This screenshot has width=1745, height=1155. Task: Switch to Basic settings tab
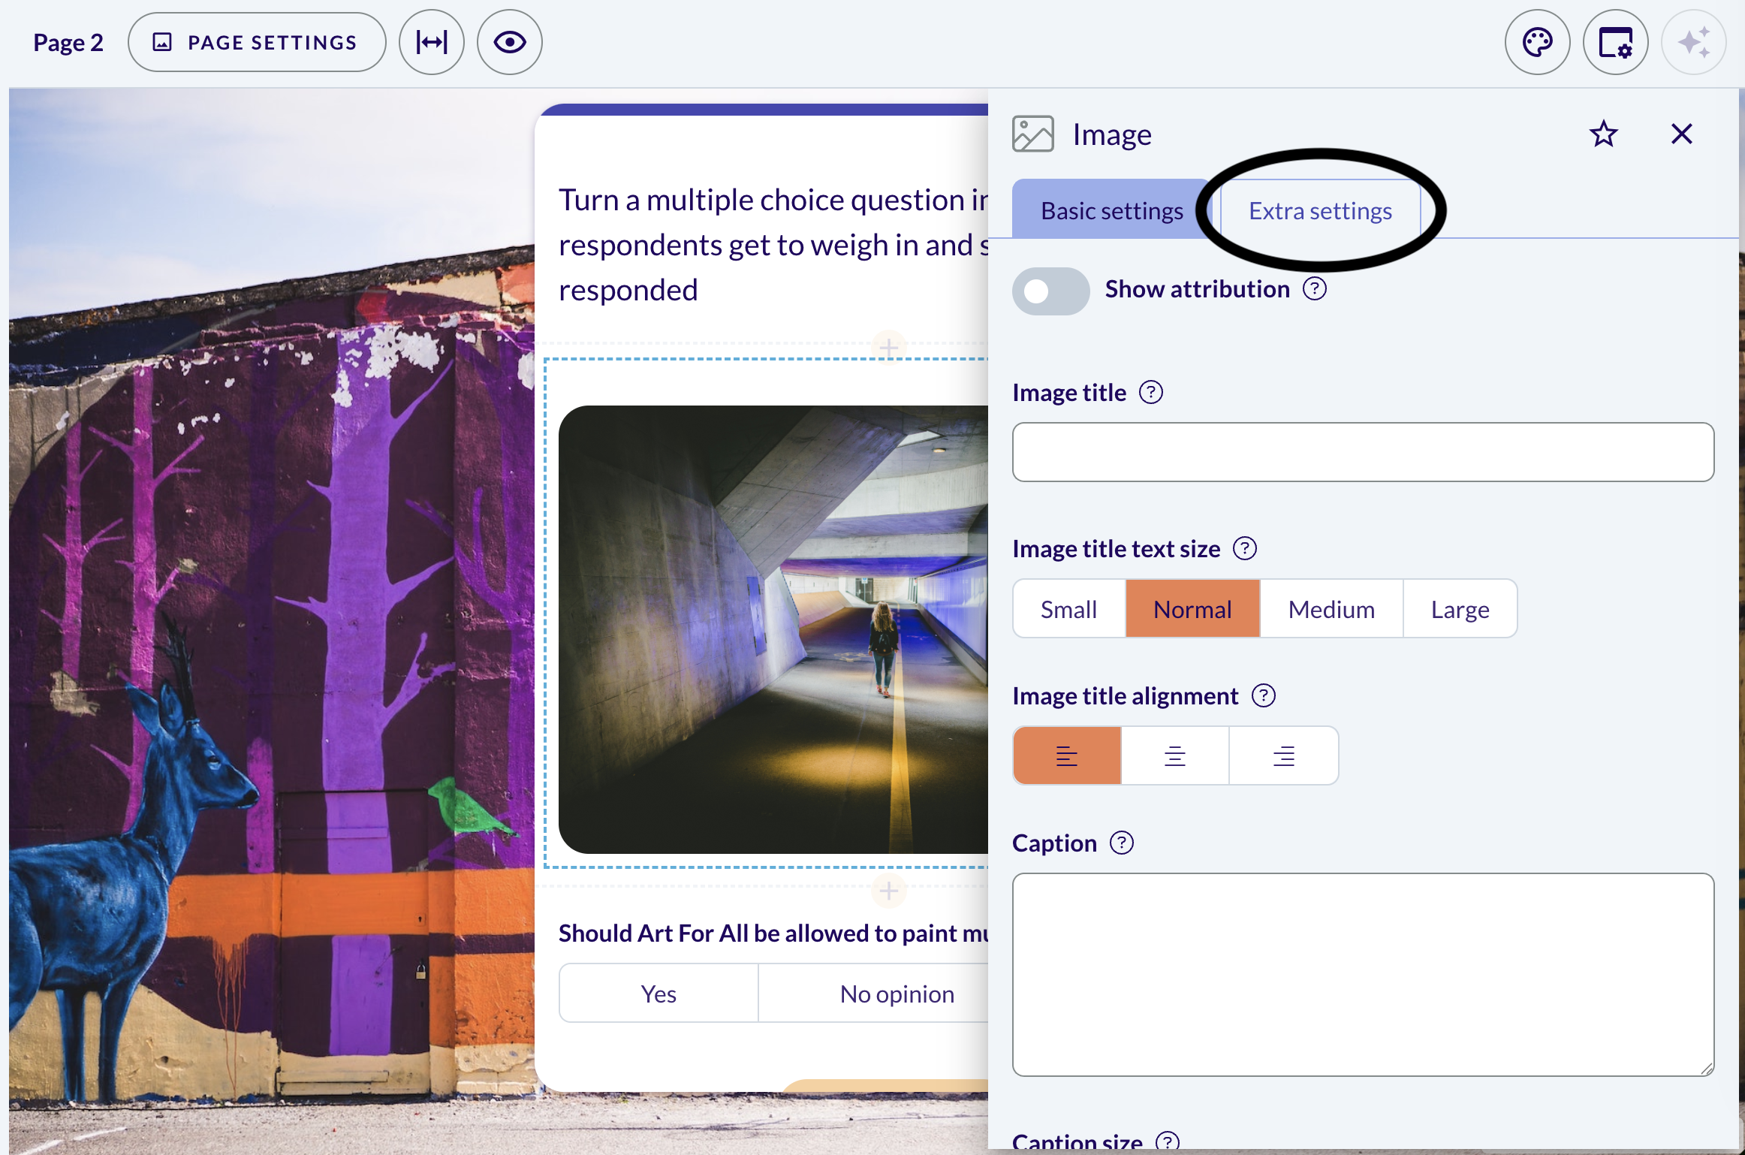1111,210
